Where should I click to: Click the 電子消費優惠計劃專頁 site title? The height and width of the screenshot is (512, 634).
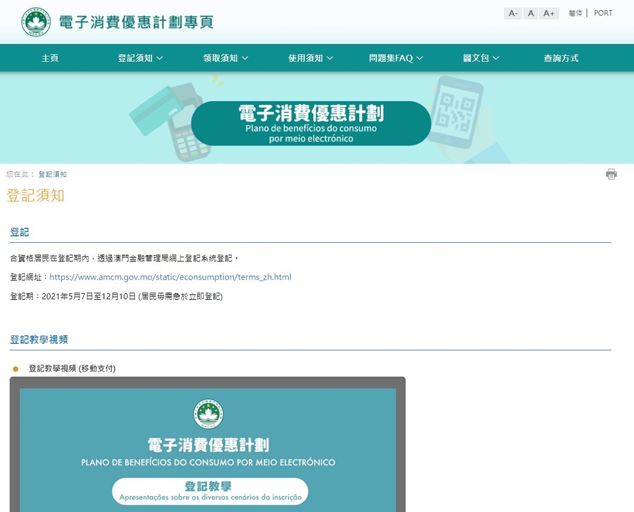(136, 22)
